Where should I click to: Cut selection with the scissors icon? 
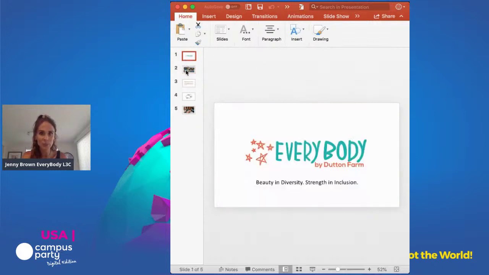pos(198,25)
